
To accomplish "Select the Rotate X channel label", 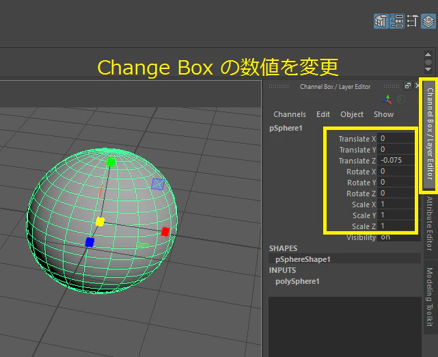I will pyautogui.click(x=361, y=172).
